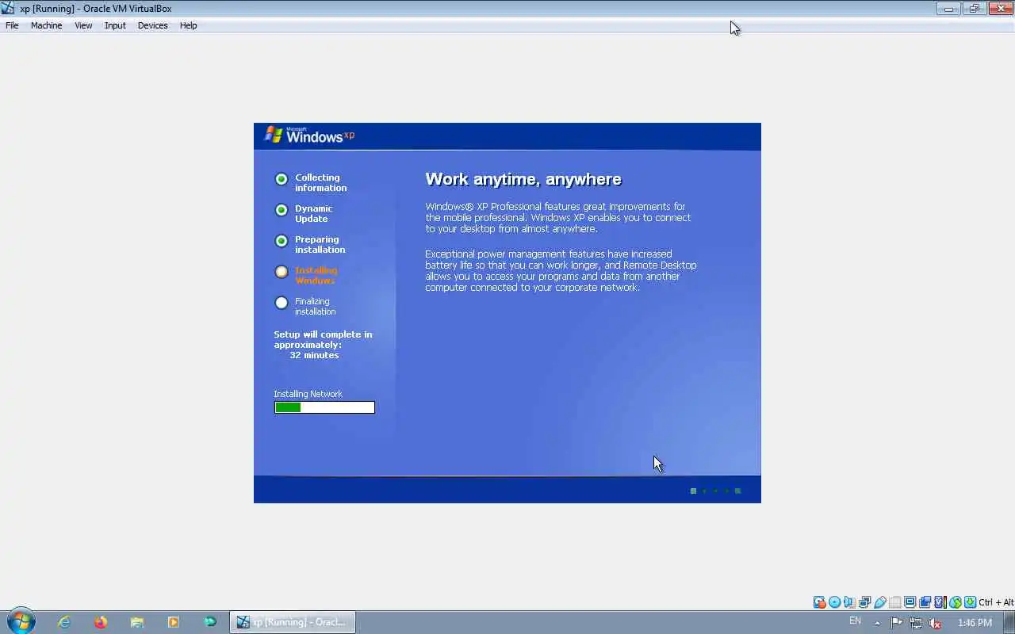Click the network tray icon
The height and width of the screenshot is (634, 1015).
[x=916, y=623]
